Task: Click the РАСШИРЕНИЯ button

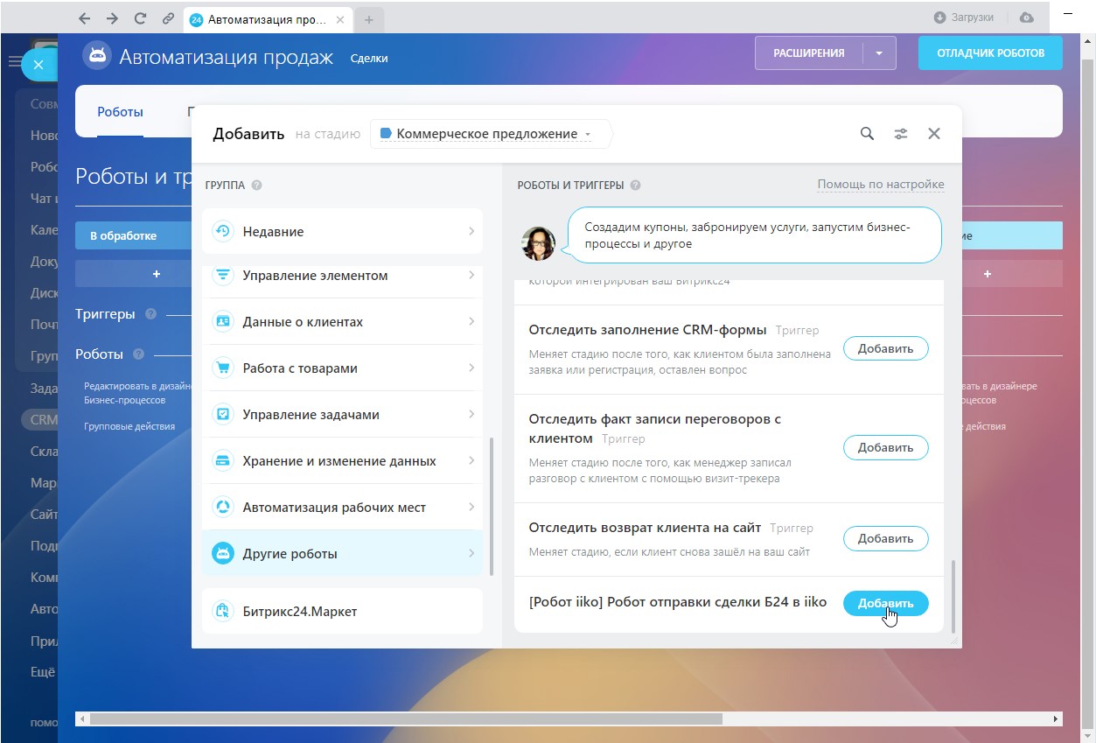Action: pos(809,53)
